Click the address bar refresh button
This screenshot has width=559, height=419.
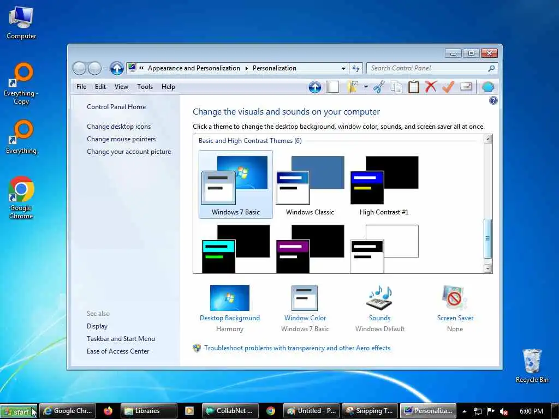(x=356, y=68)
